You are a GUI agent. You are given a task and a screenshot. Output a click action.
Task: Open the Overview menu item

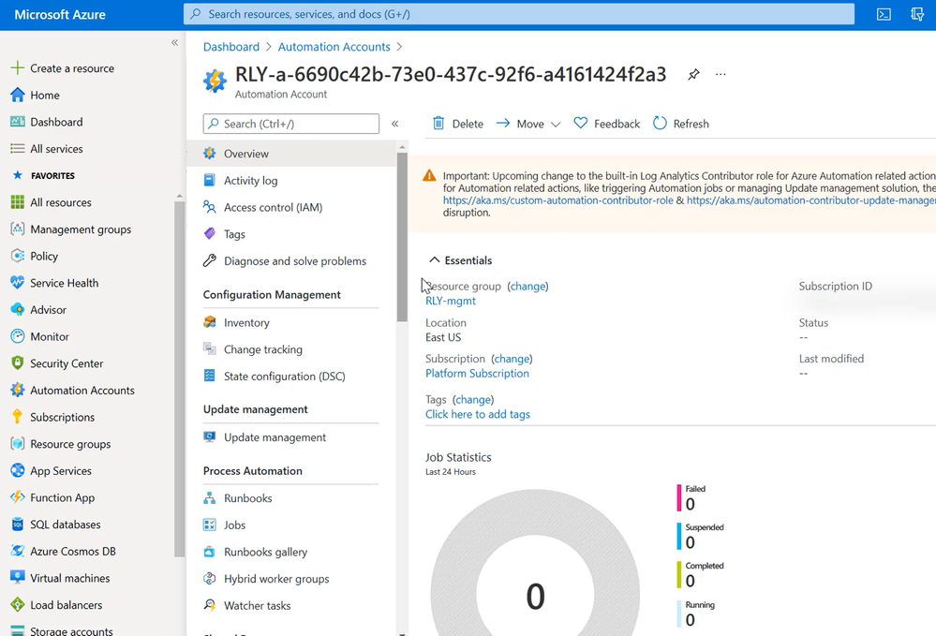[x=290, y=154]
